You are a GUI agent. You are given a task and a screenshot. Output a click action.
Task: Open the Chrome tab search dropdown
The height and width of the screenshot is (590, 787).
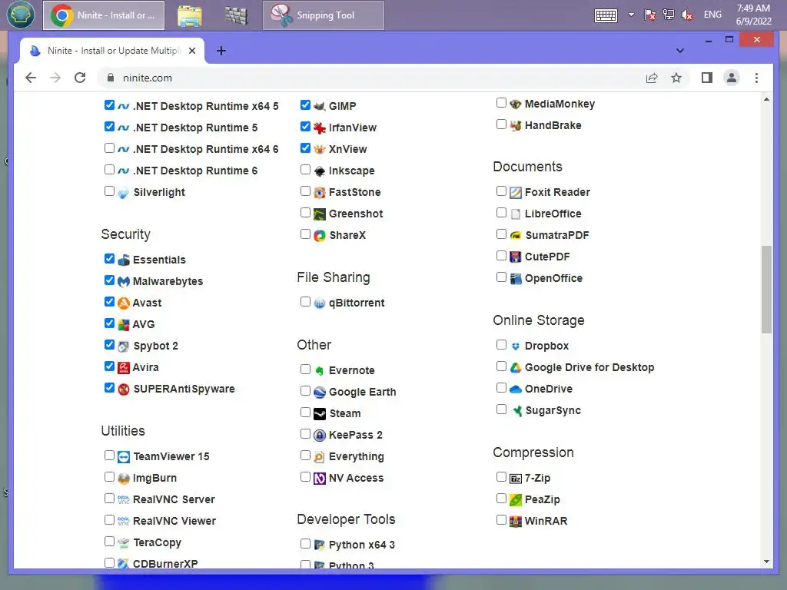coord(680,51)
